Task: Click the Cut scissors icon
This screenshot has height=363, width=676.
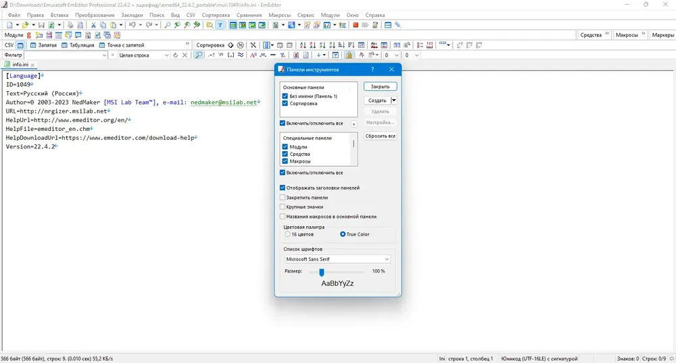Action: click(x=93, y=25)
